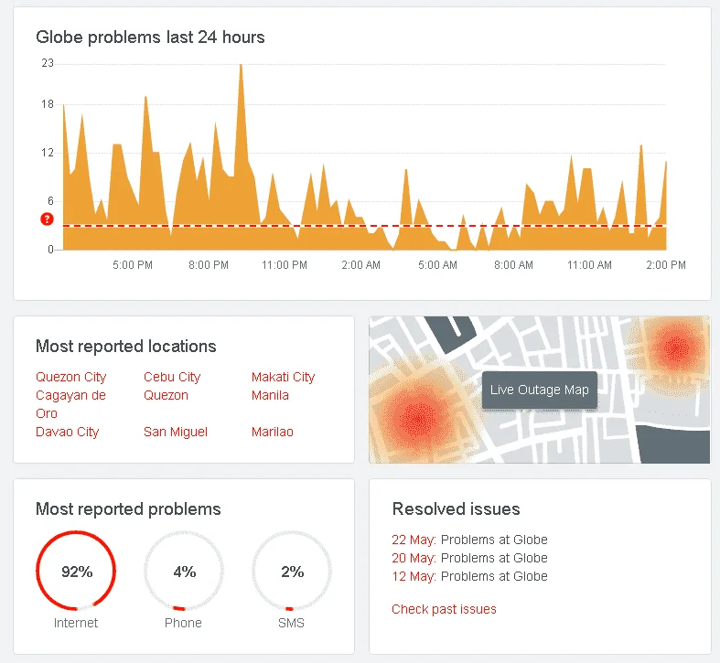720x663 pixels.
Task: Click the 23 y-axis value
Action: point(48,63)
